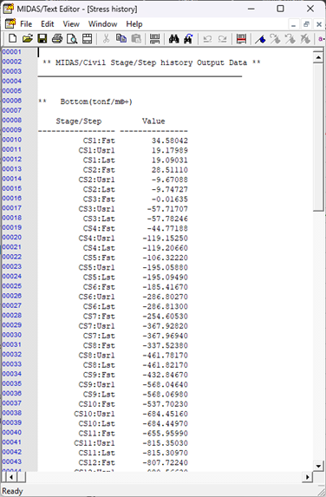The width and height of the screenshot is (326, 497).
Task: Click the MIDAS app icon in title bar
Action: 9,9
